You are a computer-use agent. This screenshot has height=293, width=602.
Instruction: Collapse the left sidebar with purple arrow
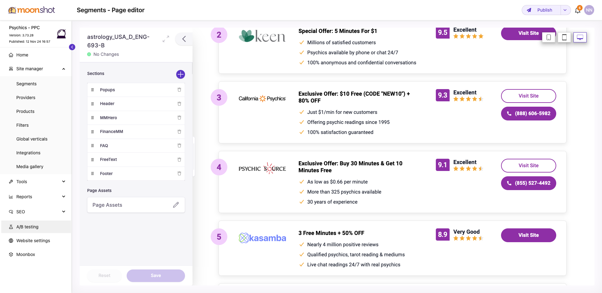coord(72,47)
